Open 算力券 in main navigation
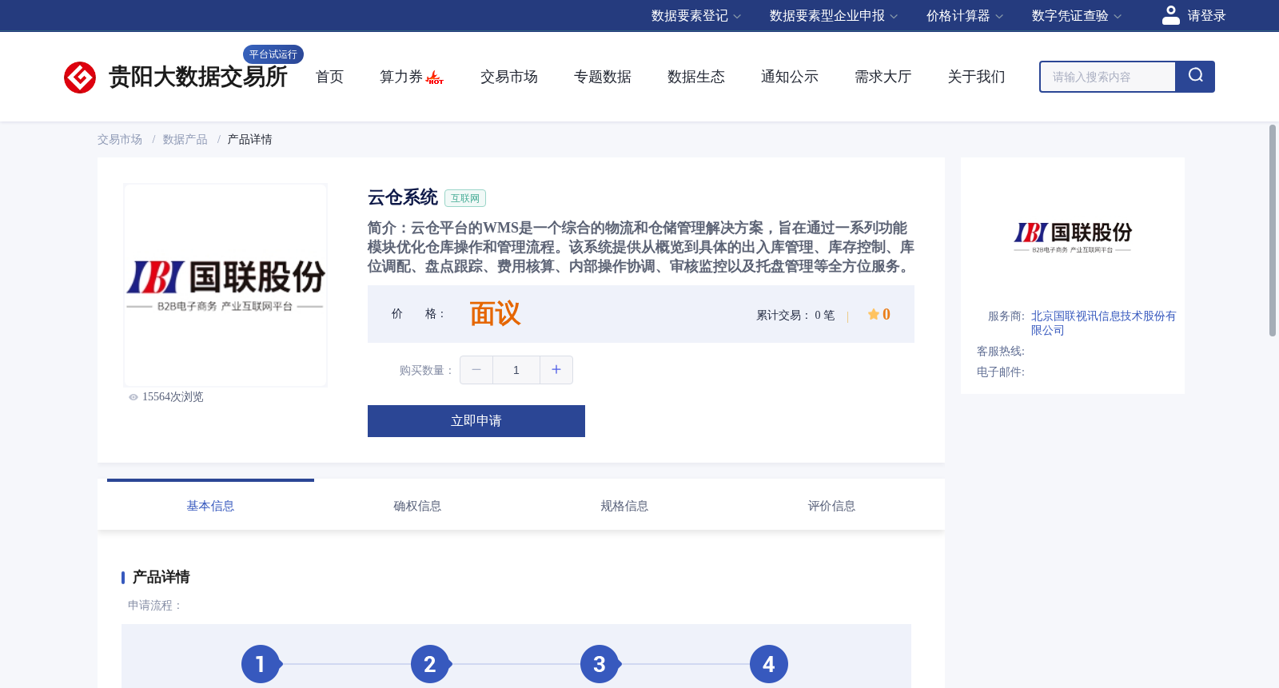 401,77
